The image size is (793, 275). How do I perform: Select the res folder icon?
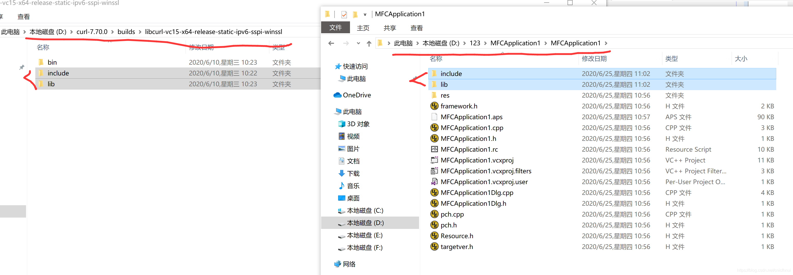[434, 95]
